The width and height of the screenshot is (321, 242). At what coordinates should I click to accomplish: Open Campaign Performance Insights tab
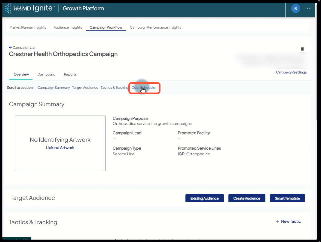tap(155, 27)
